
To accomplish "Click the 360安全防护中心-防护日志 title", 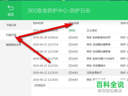I will (x=59, y=11).
